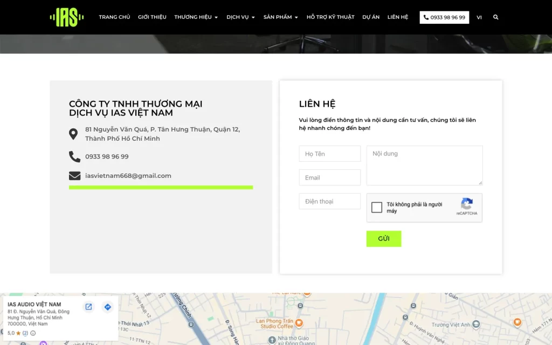The image size is (552, 345).
Task: Get directions via blue arrow icon
Action: [x=108, y=307]
